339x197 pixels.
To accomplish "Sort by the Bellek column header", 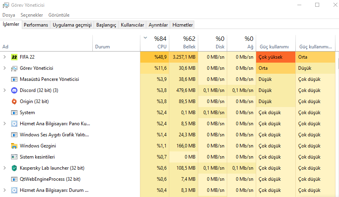I will [184, 43].
